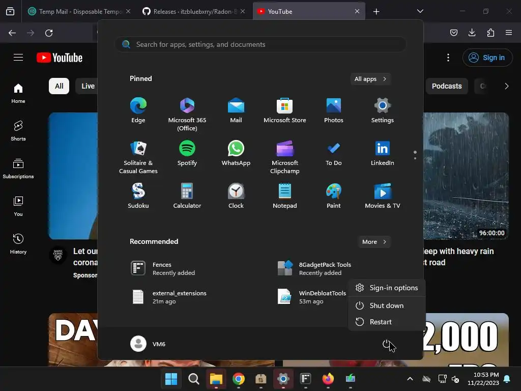
Task: Open Movies & TV app
Action: (383, 195)
